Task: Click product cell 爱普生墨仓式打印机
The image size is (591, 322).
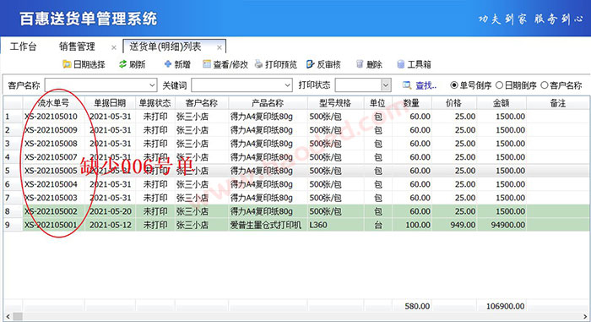Action: [x=268, y=226]
